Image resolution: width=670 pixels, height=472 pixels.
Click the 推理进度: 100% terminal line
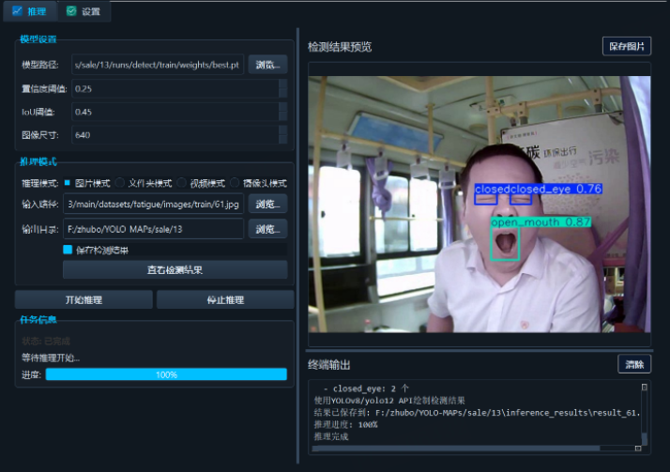point(345,424)
